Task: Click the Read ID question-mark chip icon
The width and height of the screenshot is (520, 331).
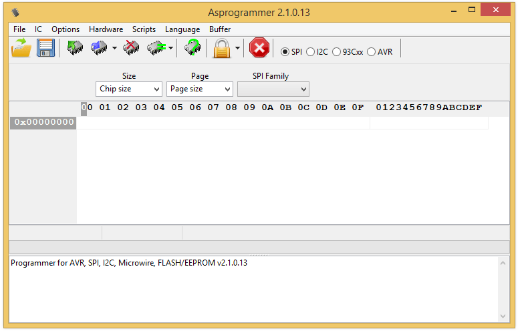Action: (192, 47)
